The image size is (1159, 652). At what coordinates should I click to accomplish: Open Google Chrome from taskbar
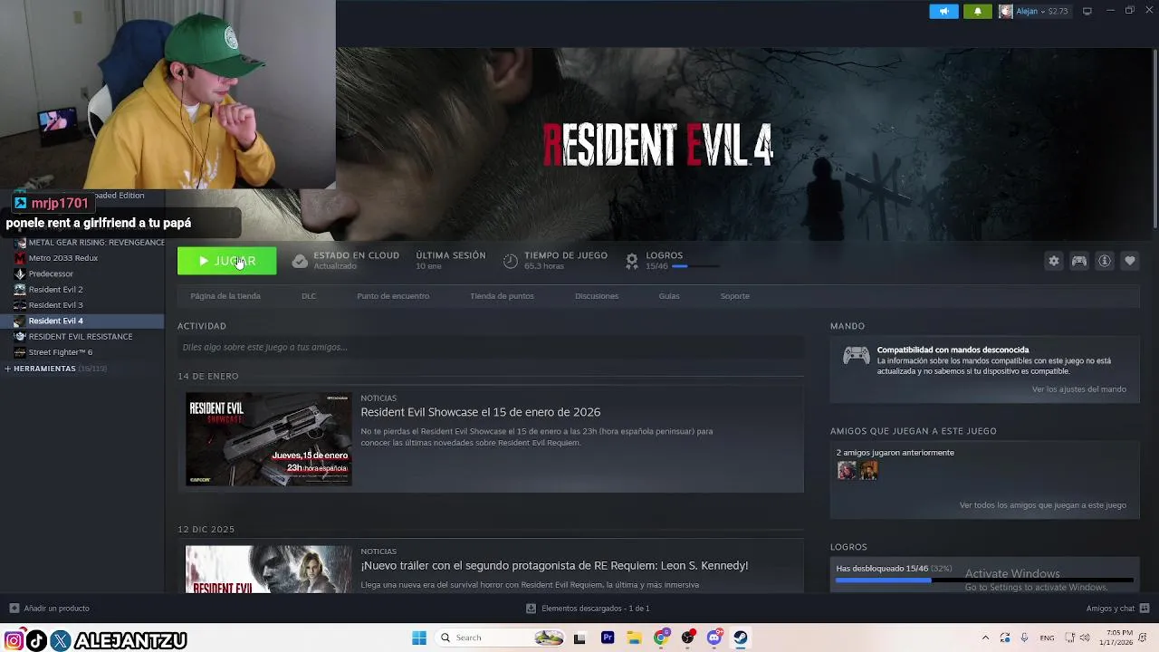click(x=661, y=638)
